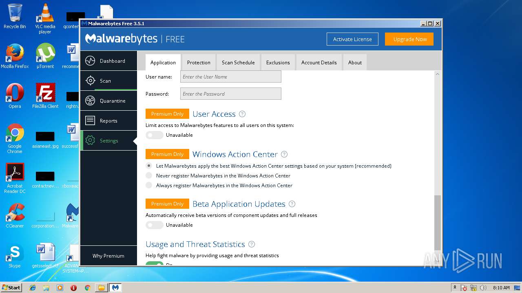
Task: Click the Password input field
Action: pyautogui.click(x=231, y=94)
